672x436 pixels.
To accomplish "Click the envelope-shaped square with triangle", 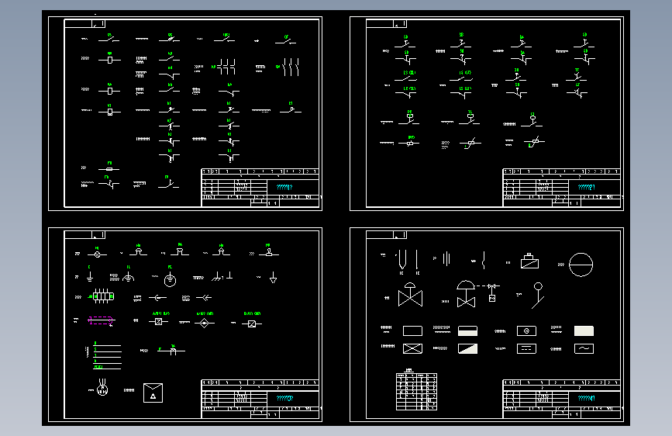I will [153, 393].
